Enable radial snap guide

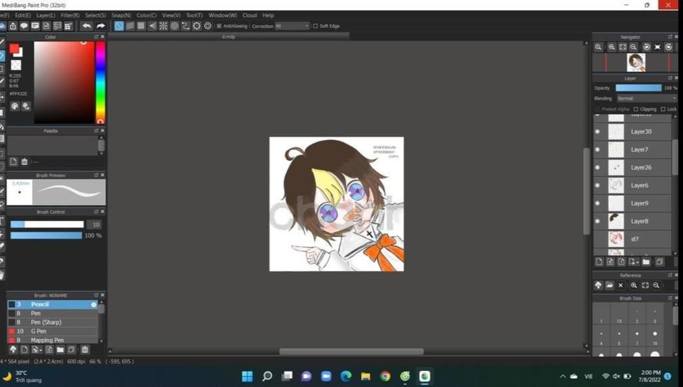(163, 26)
